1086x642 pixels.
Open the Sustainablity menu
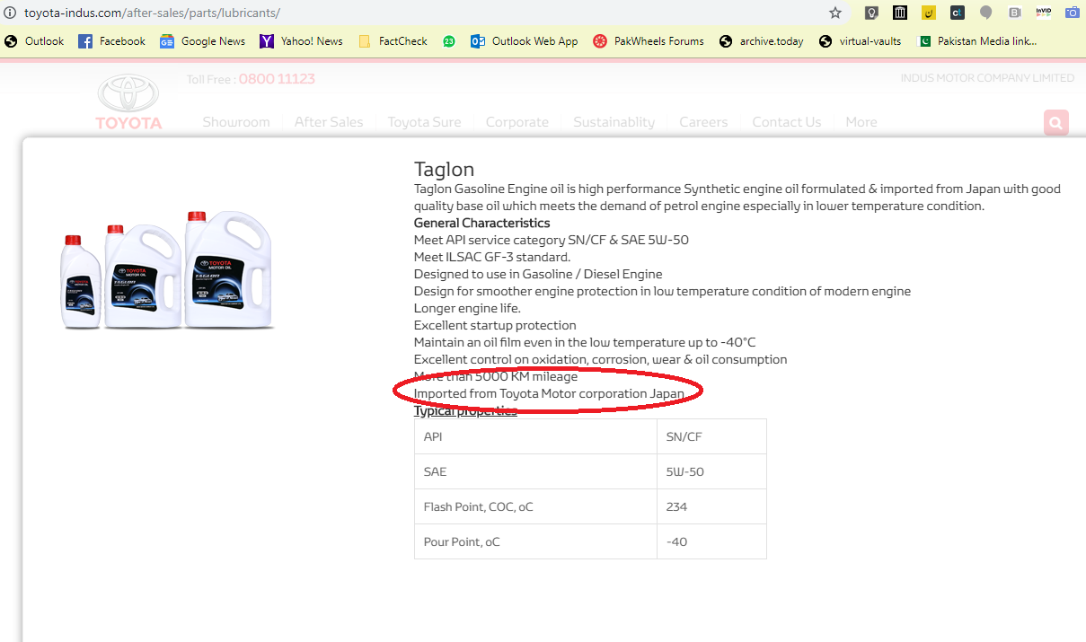614,122
